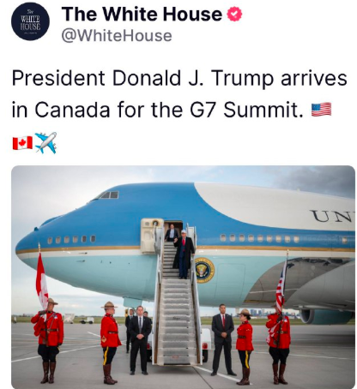Image resolution: width=357 pixels, height=389 pixels.
Task: Open the @WhiteHouse handle link
Action: pyautogui.click(x=117, y=36)
